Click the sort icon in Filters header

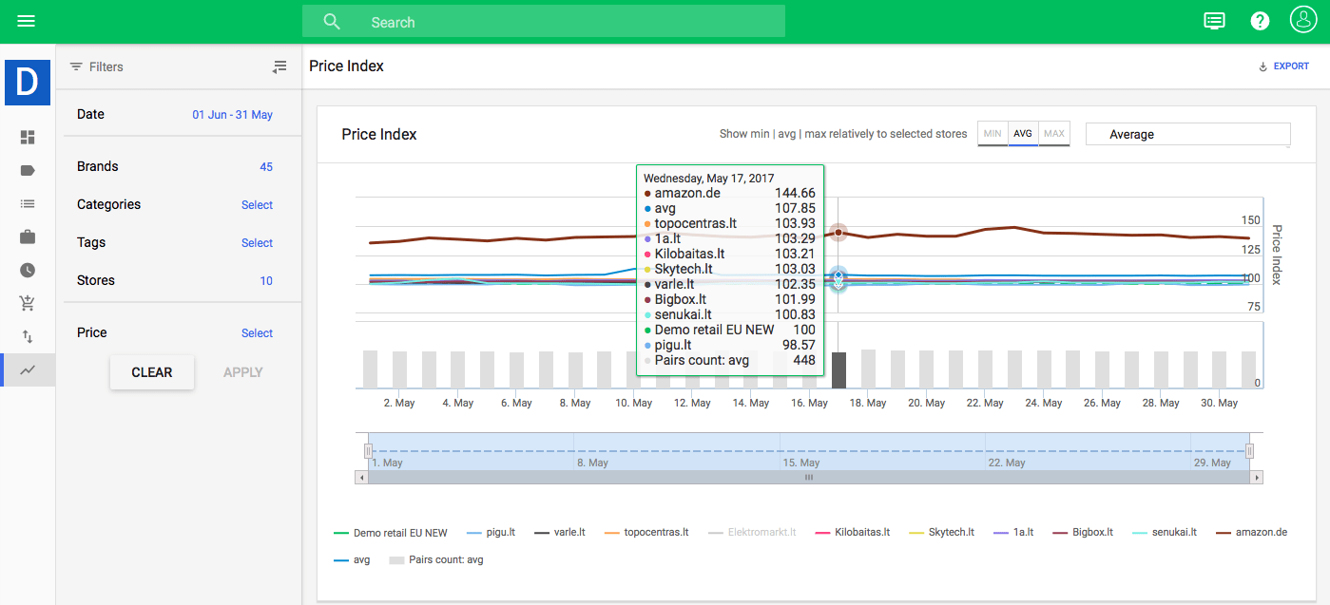click(x=279, y=66)
